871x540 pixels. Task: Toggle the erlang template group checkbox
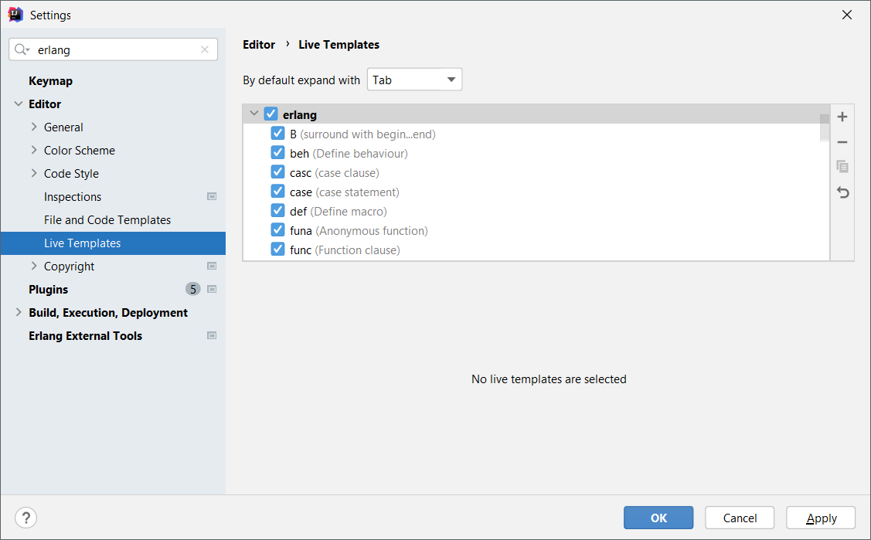pos(270,114)
